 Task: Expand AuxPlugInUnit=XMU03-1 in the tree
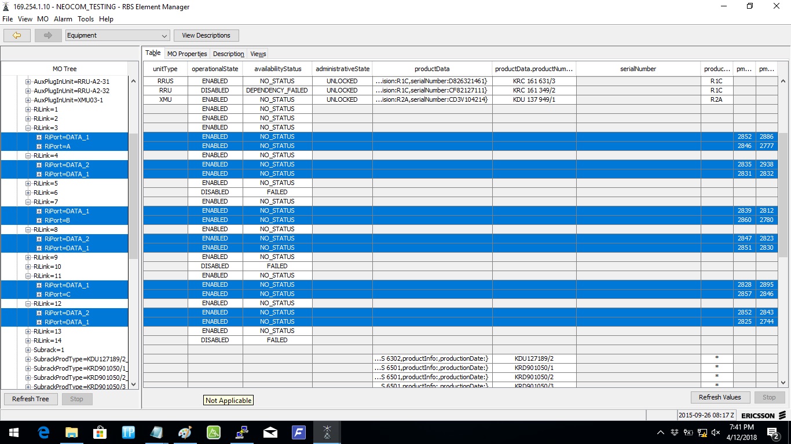coord(28,100)
